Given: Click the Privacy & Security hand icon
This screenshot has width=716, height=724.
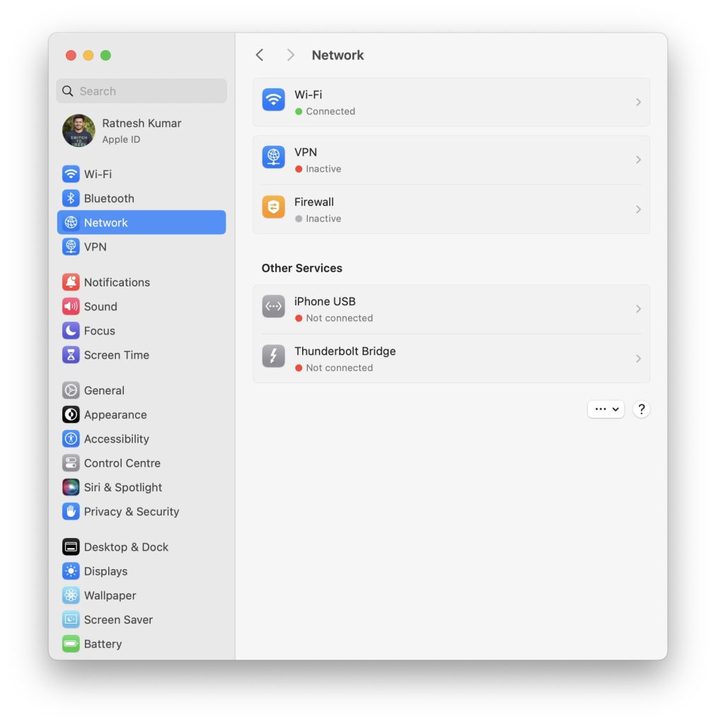Looking at the screenshot, I should point(71,512).
